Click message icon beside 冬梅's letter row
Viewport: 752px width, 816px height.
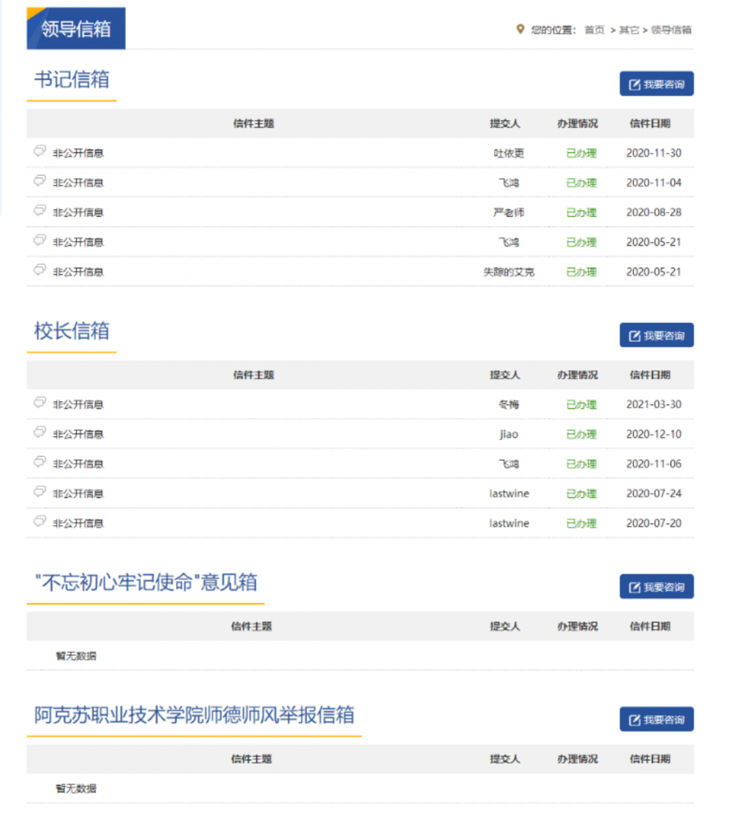click(40, 402)
